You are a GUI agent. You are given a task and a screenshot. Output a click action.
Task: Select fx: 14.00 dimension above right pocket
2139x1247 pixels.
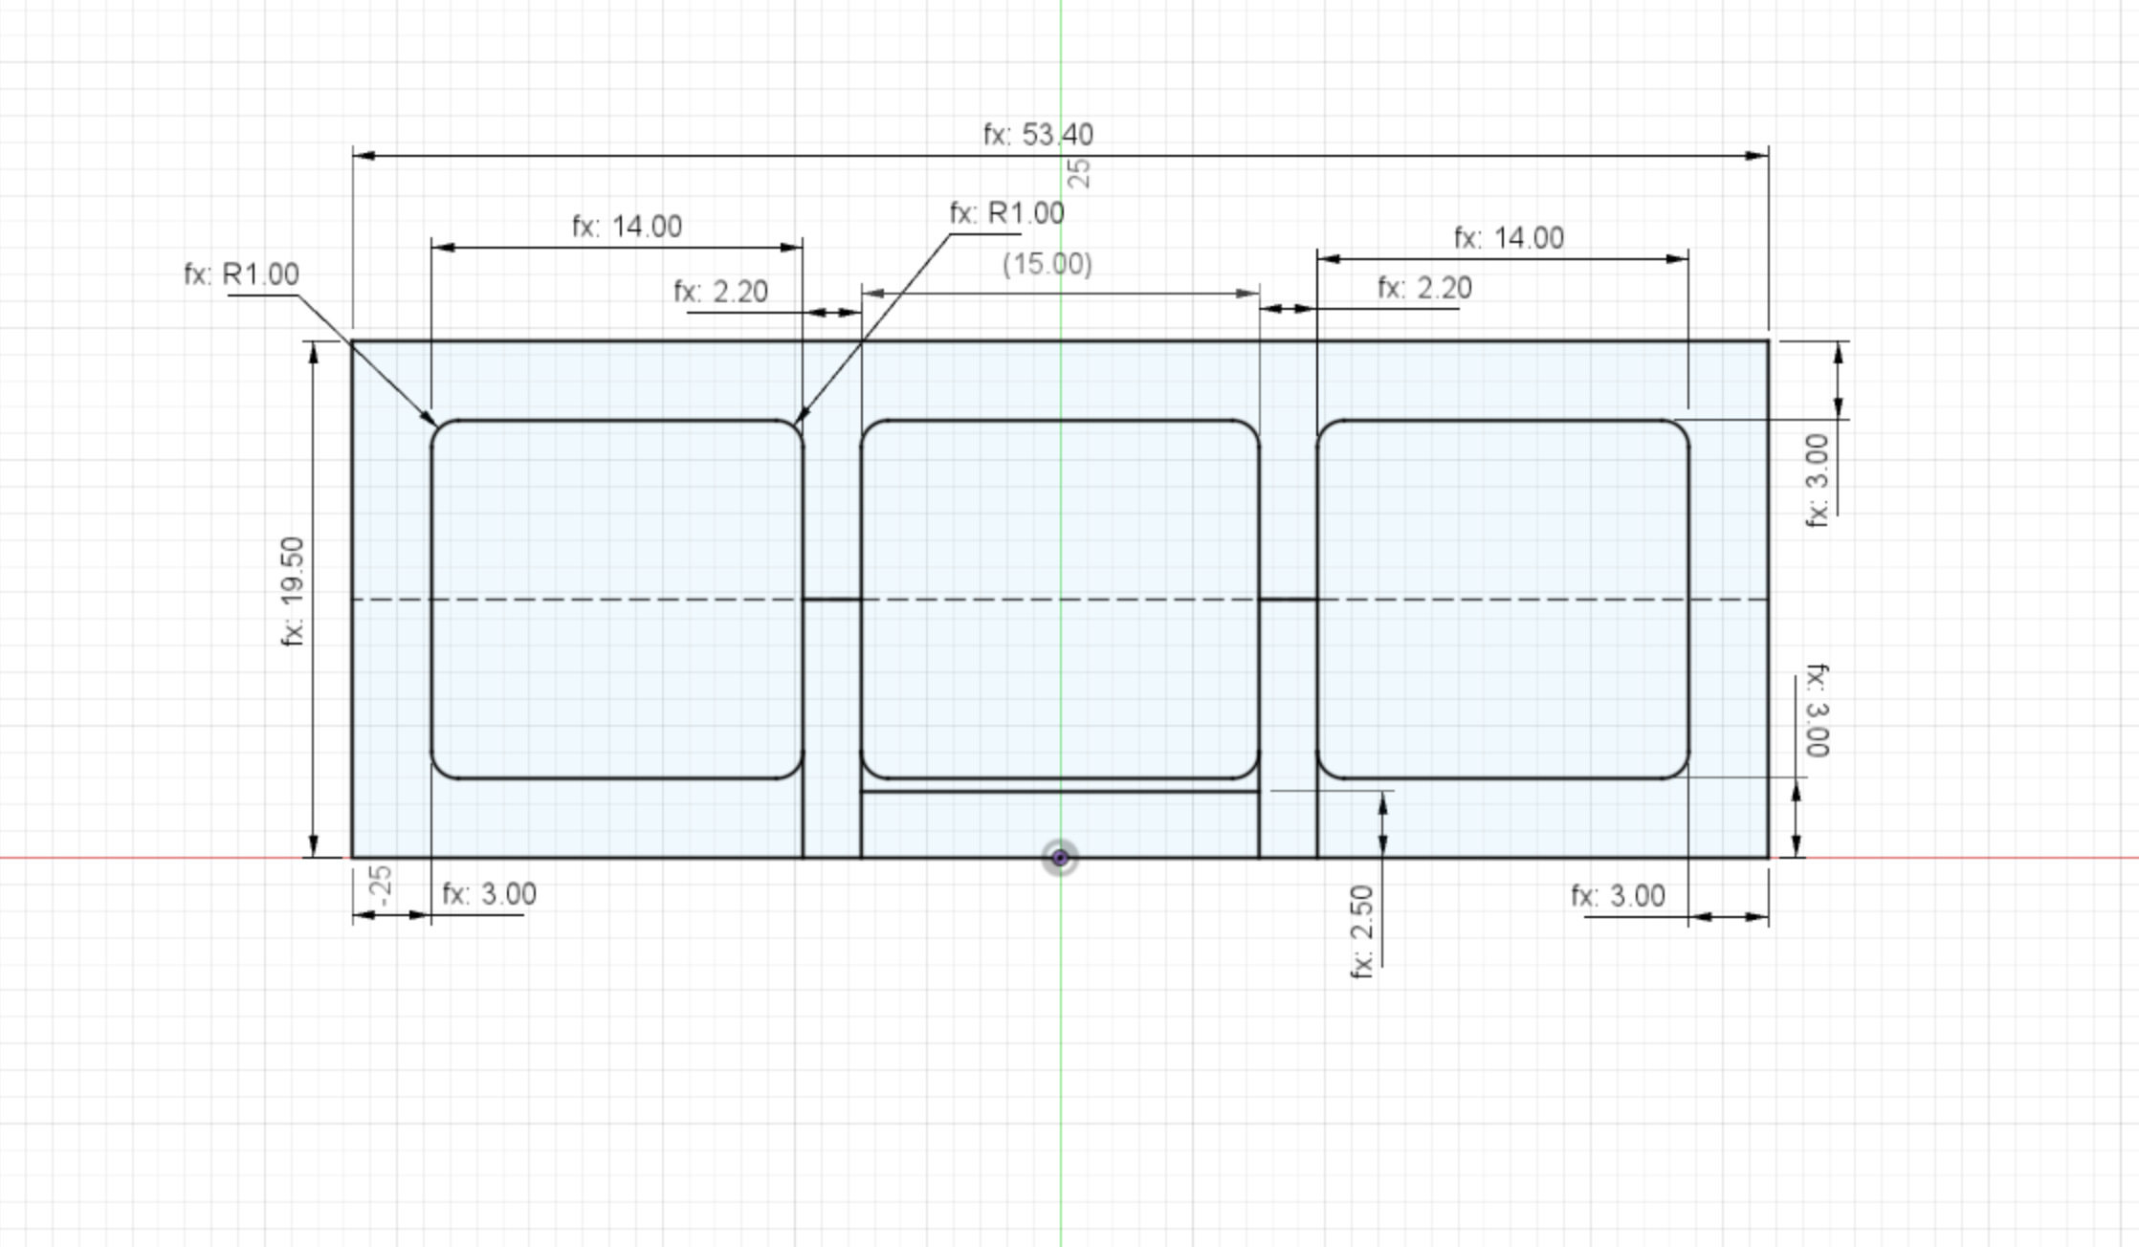[1509, 238]
